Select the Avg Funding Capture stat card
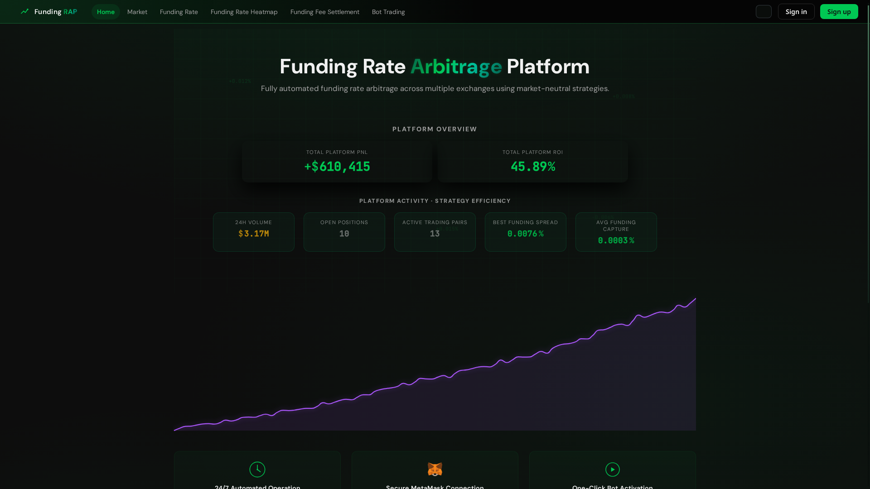Viewport: 870px width, 489px height. tap(616, 232)
